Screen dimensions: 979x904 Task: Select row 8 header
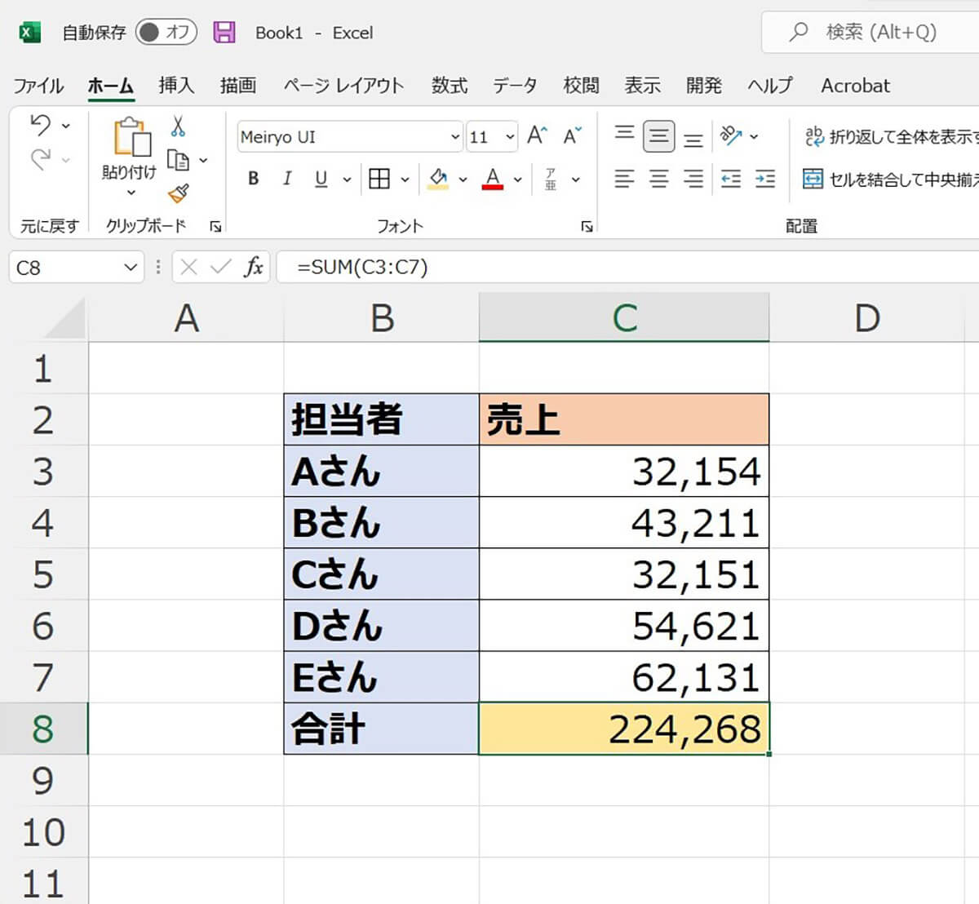coord(42,729)
